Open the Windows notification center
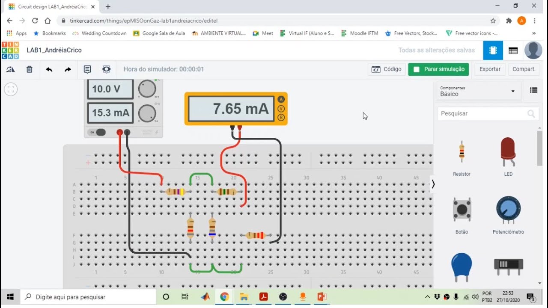Image resolution: width=548 pixels, height=308 pixels. coord(531,297)
